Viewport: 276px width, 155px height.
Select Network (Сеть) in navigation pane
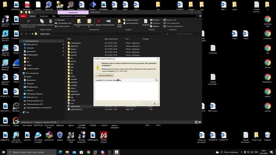pyautogui.click(x=26, y=112)
